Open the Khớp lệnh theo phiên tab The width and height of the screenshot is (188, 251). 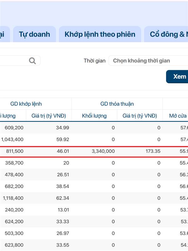(100, 34)
